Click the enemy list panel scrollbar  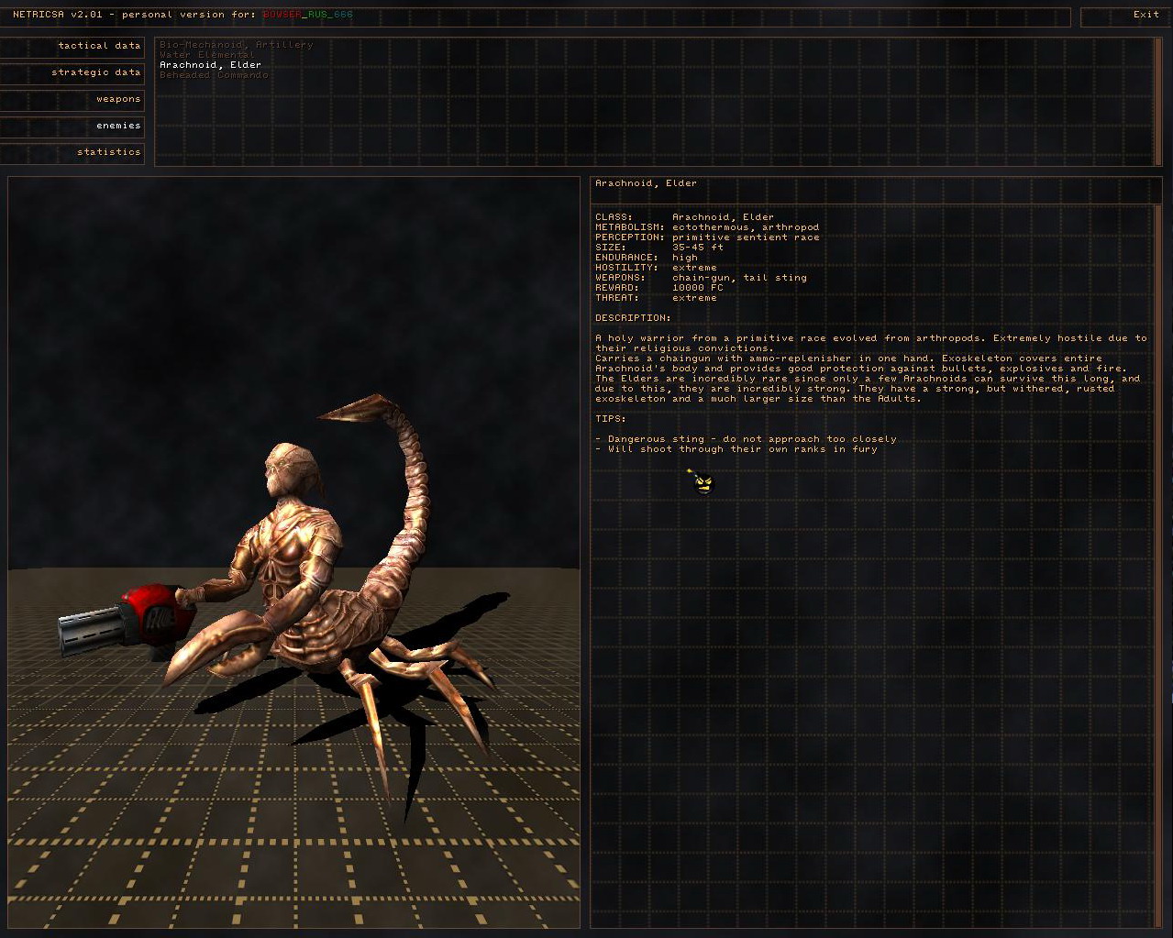click(1157, 101)
